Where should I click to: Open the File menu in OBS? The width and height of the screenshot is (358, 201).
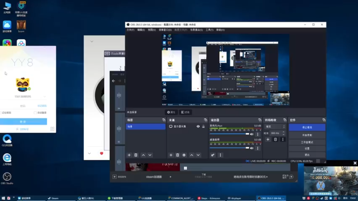click(130, 30)
